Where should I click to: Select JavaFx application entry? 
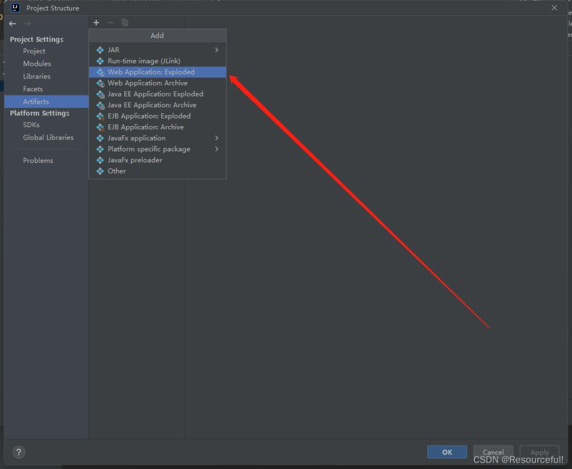coord(158,138)
